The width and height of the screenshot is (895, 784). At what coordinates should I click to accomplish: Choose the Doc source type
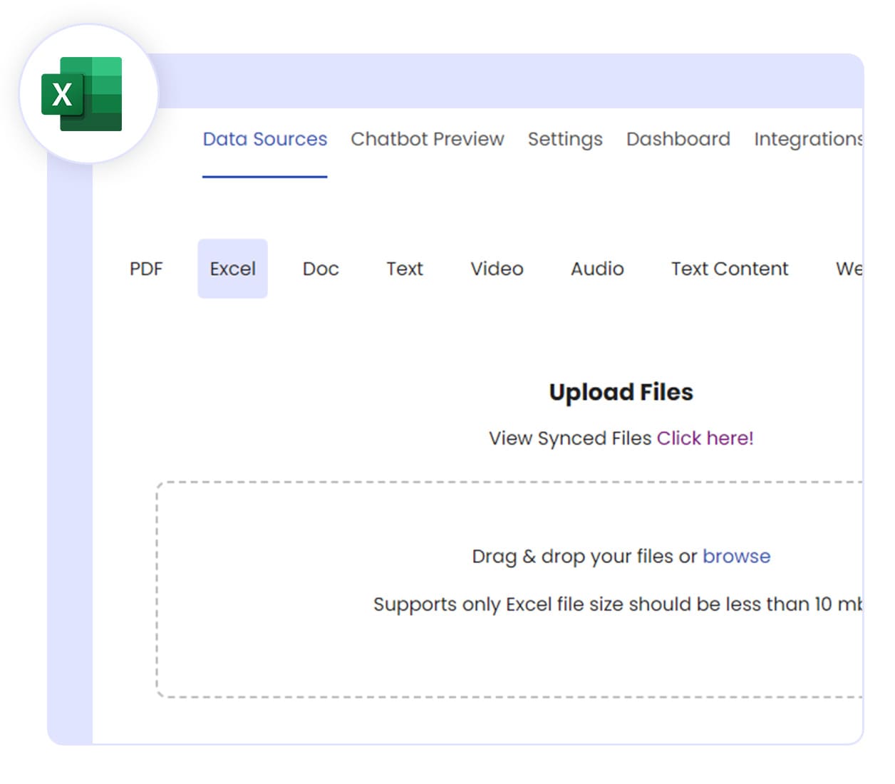tap(321, 269)
